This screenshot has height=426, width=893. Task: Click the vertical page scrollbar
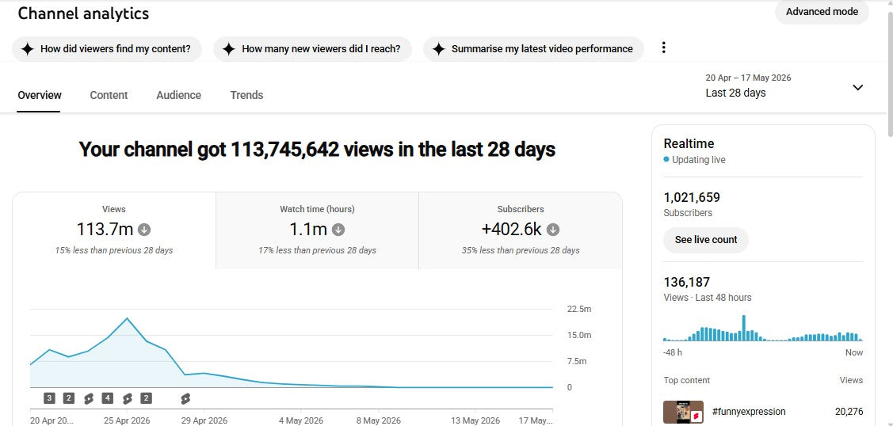point(888,74)
